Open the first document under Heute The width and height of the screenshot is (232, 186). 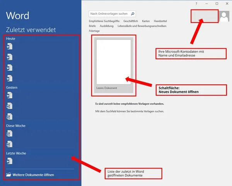coord(10,47)
